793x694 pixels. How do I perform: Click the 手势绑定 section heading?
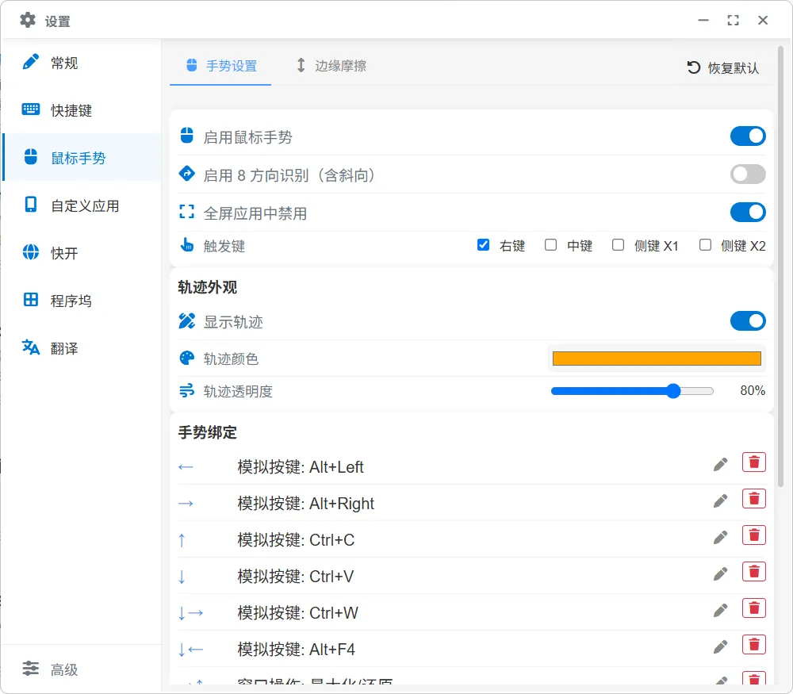207,432
